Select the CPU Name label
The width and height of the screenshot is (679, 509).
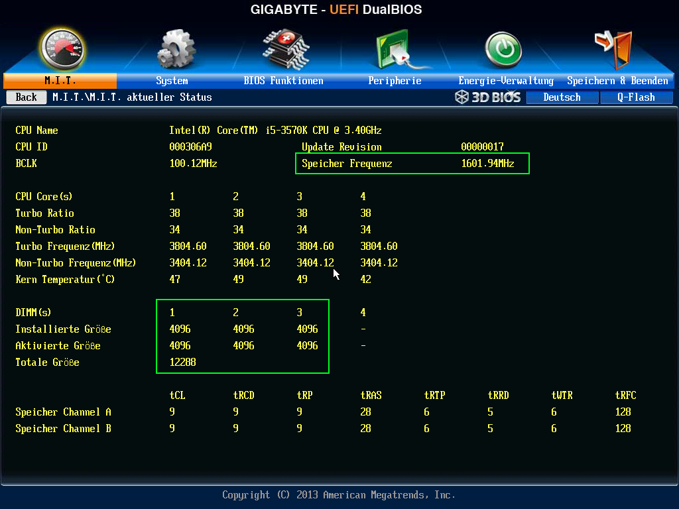37,131
